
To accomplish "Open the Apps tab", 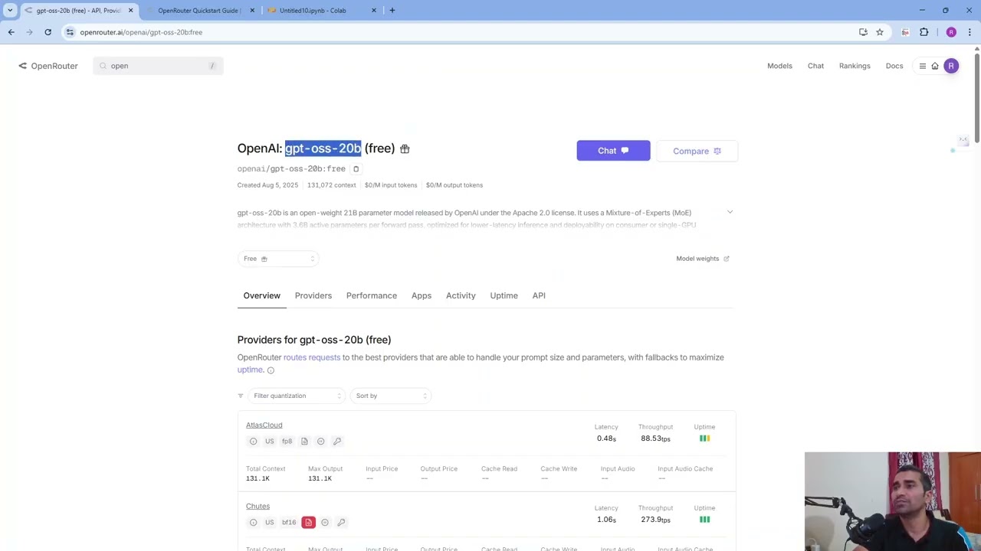I will [422, 295].
